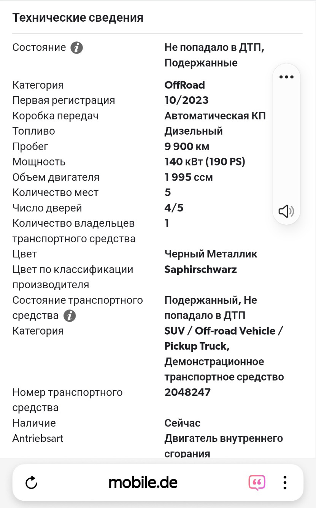Open info icon beside Состояние транспортного средства
Viewport: 316px width, 508px height.
click(x=70, y=316)
